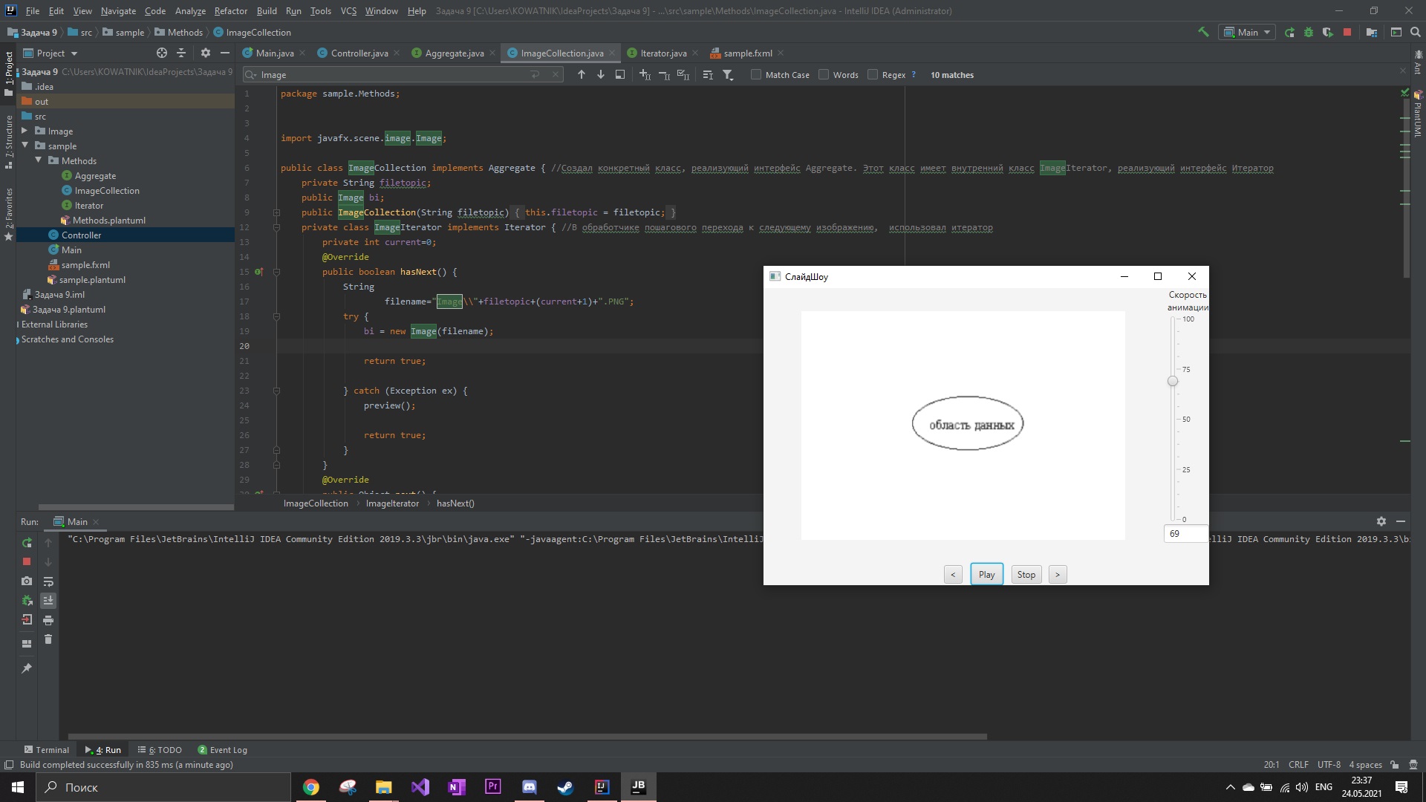Switch to the Iterator.java tab
1426x802 pixels.
click(662, 53)
